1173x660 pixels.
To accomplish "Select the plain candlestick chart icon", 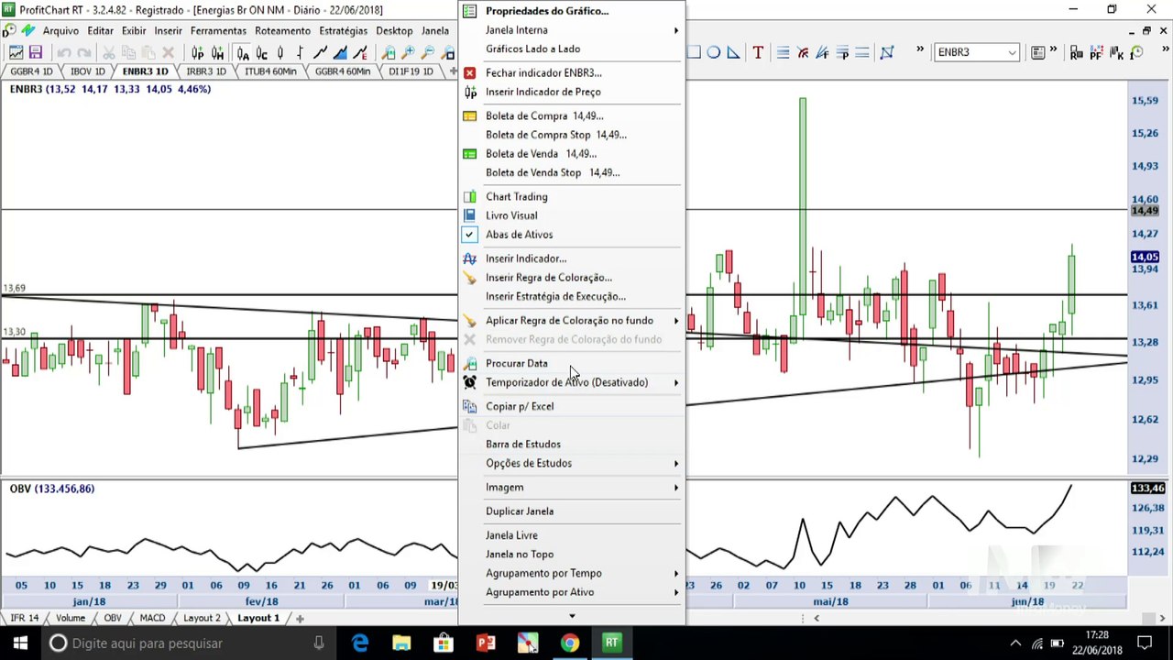I will (x=280, y=53).
